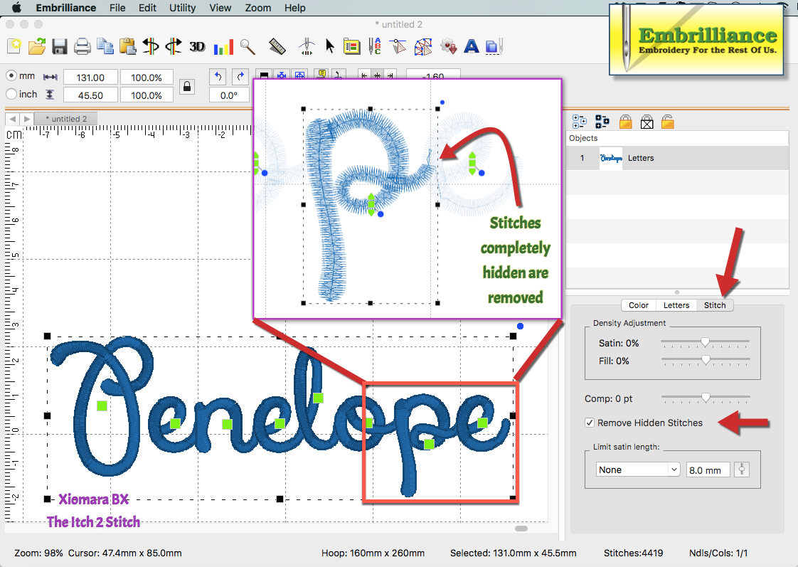The height and width of the screenshot is (567, 798).
Task: Create a new design page
Action: coord(15,46)
